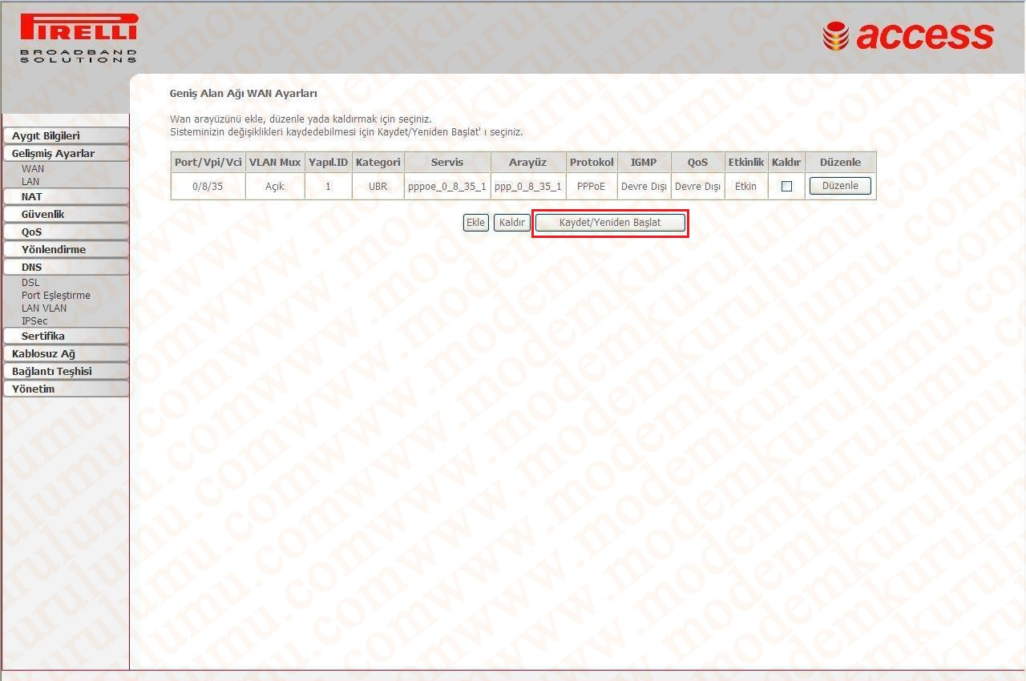Click the Servis column header

tap(447, 162)
